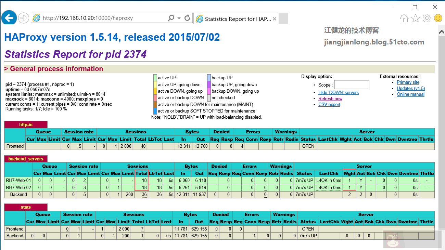The image size is (445, 250).
Task: Export statistics using CSV export
Action: [329, 104]
